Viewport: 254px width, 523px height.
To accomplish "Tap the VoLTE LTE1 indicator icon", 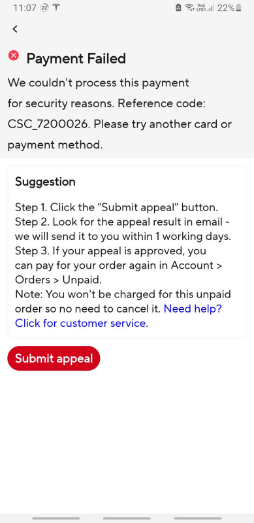I will point(200,8).
